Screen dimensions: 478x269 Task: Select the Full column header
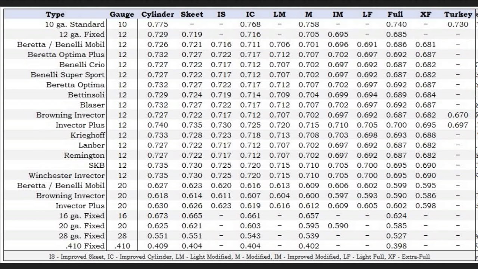point(395,15)
